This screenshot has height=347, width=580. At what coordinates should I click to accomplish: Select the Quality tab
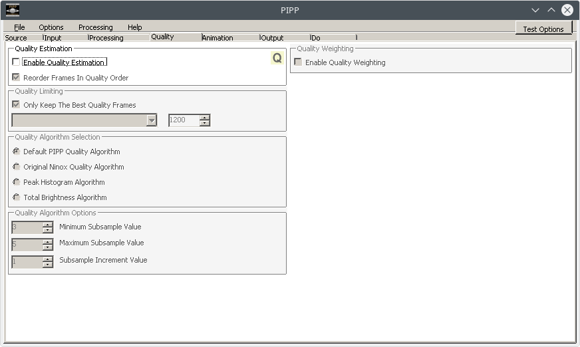coord(176,37)
